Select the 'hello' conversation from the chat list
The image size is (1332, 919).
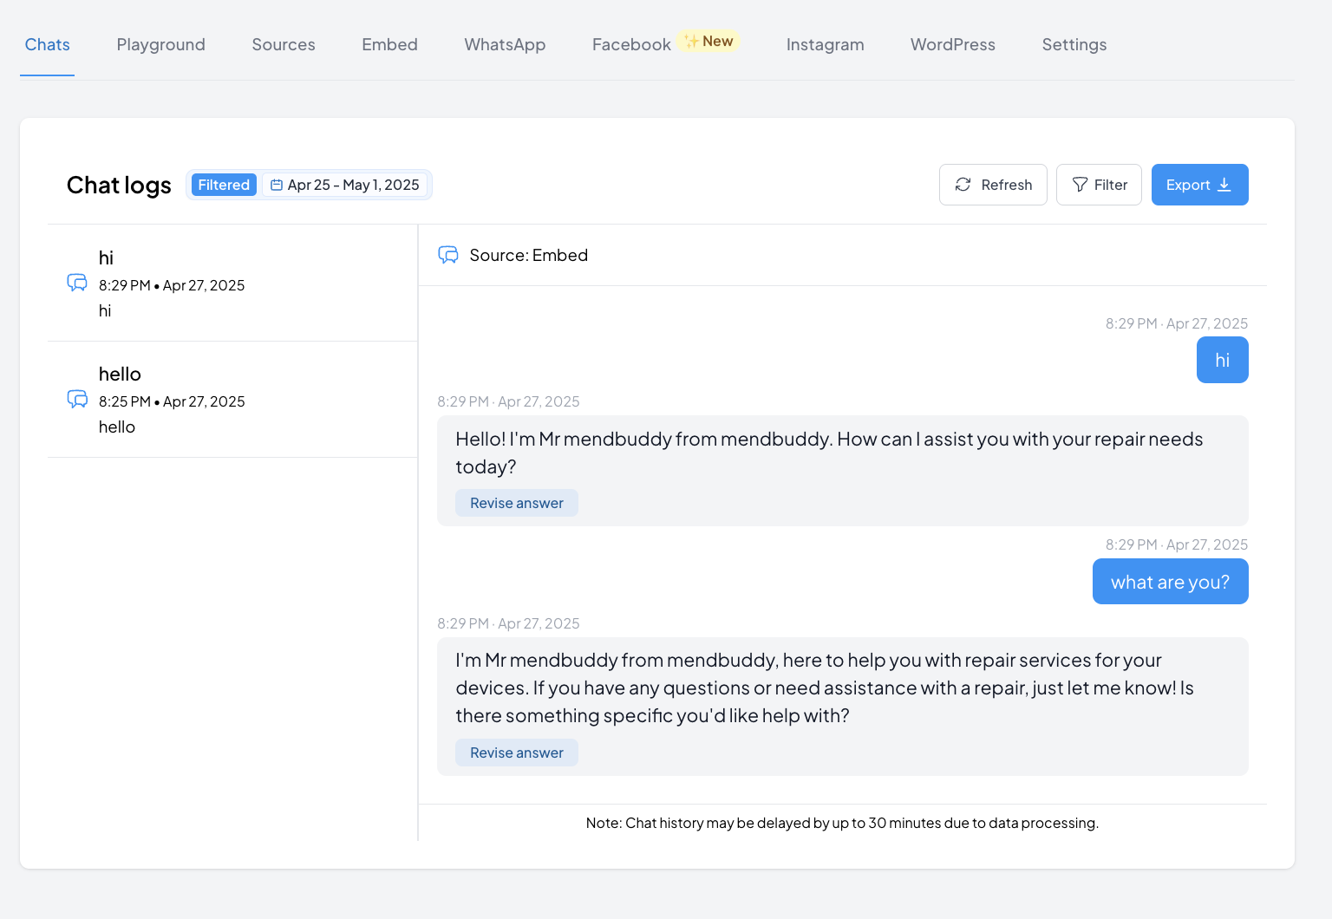[x=232, y=399]
